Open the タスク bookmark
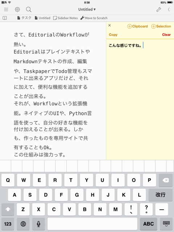This screenshot has width=174, height=232. [24, 18]
